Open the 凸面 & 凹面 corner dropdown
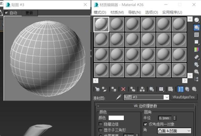This screenshot has height=136, width=201. pos(174,131)
